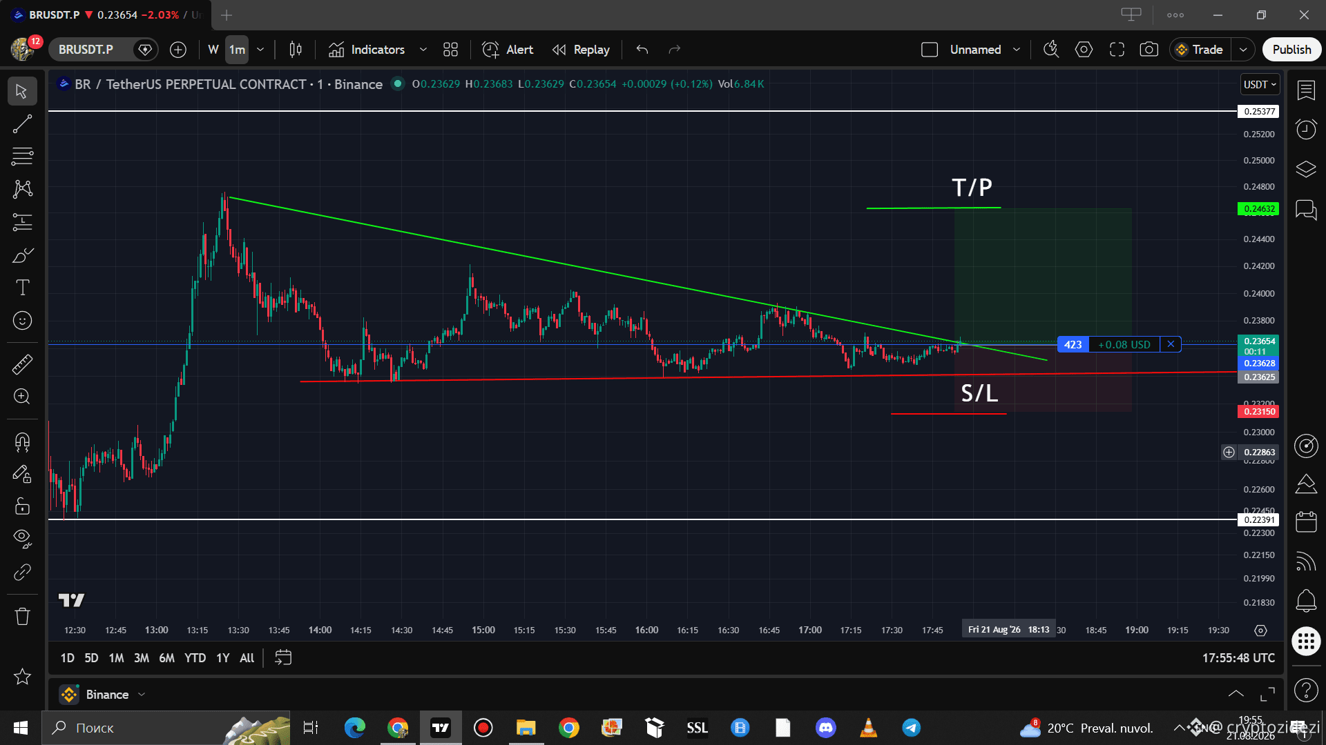Click the green 0.24632 take-profit price label
1326x745 pixels.
pos(1258,209)
